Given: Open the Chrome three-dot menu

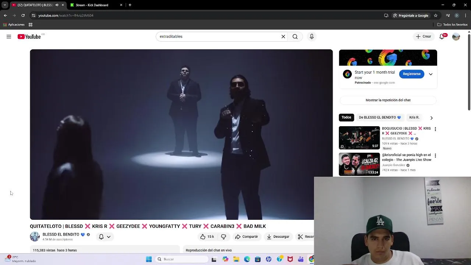Looking at the screenshot, I should pyautogui.click(x=465, y=15).
